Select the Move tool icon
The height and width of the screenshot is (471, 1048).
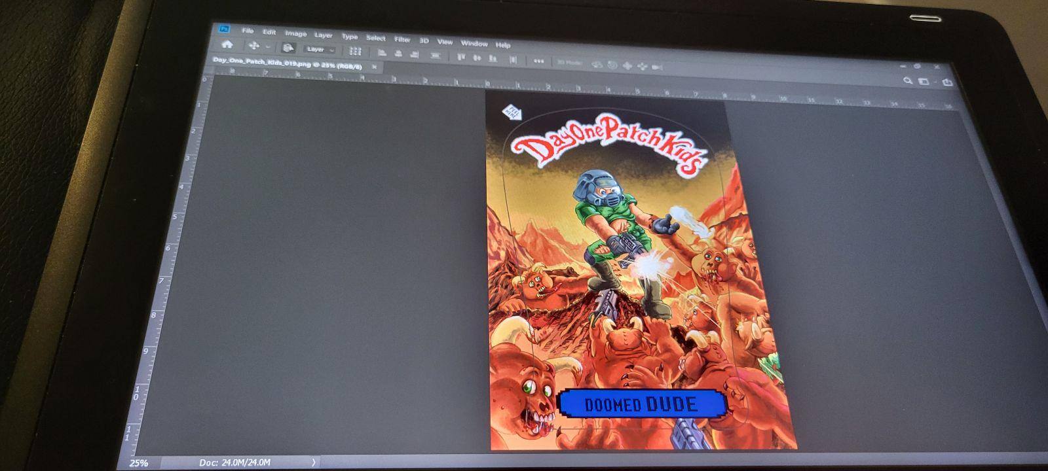tap(253, 46)
